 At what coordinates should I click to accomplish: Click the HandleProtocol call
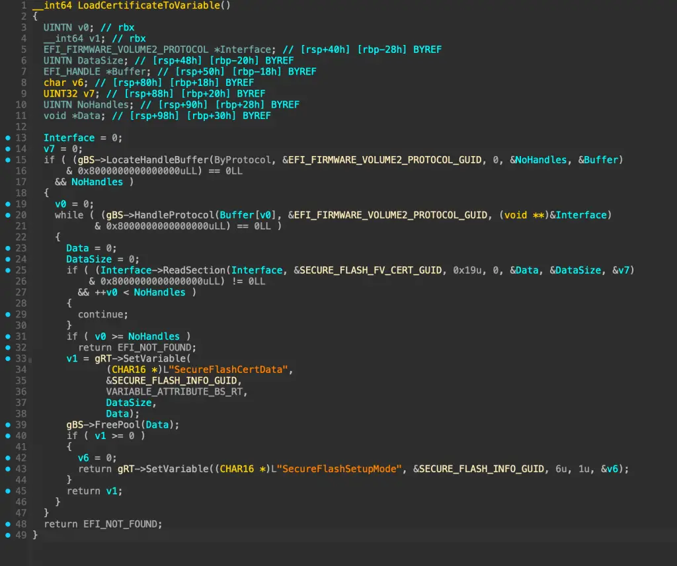tap(174, 215)
